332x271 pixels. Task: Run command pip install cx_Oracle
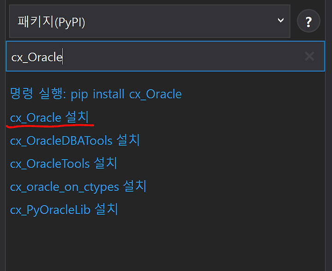96,94
